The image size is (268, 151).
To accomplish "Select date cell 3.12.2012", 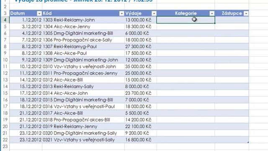I will click(26, 26).
